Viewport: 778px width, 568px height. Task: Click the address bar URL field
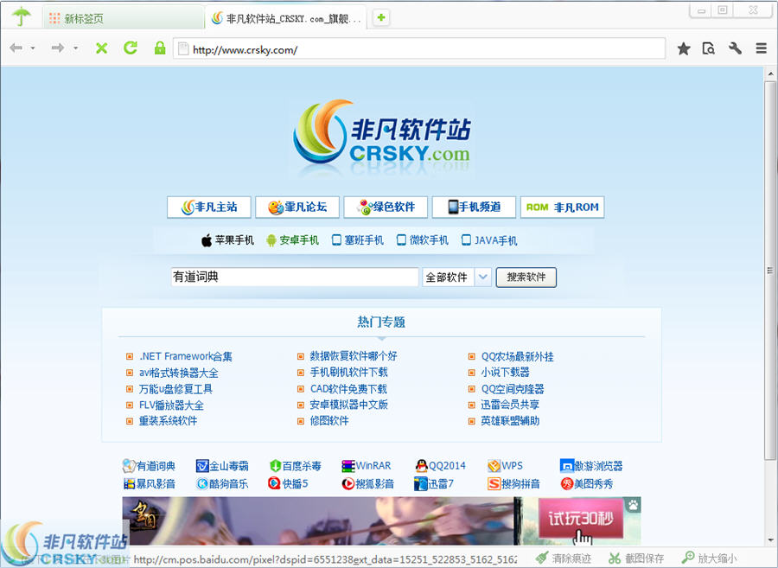coord(419,48)
